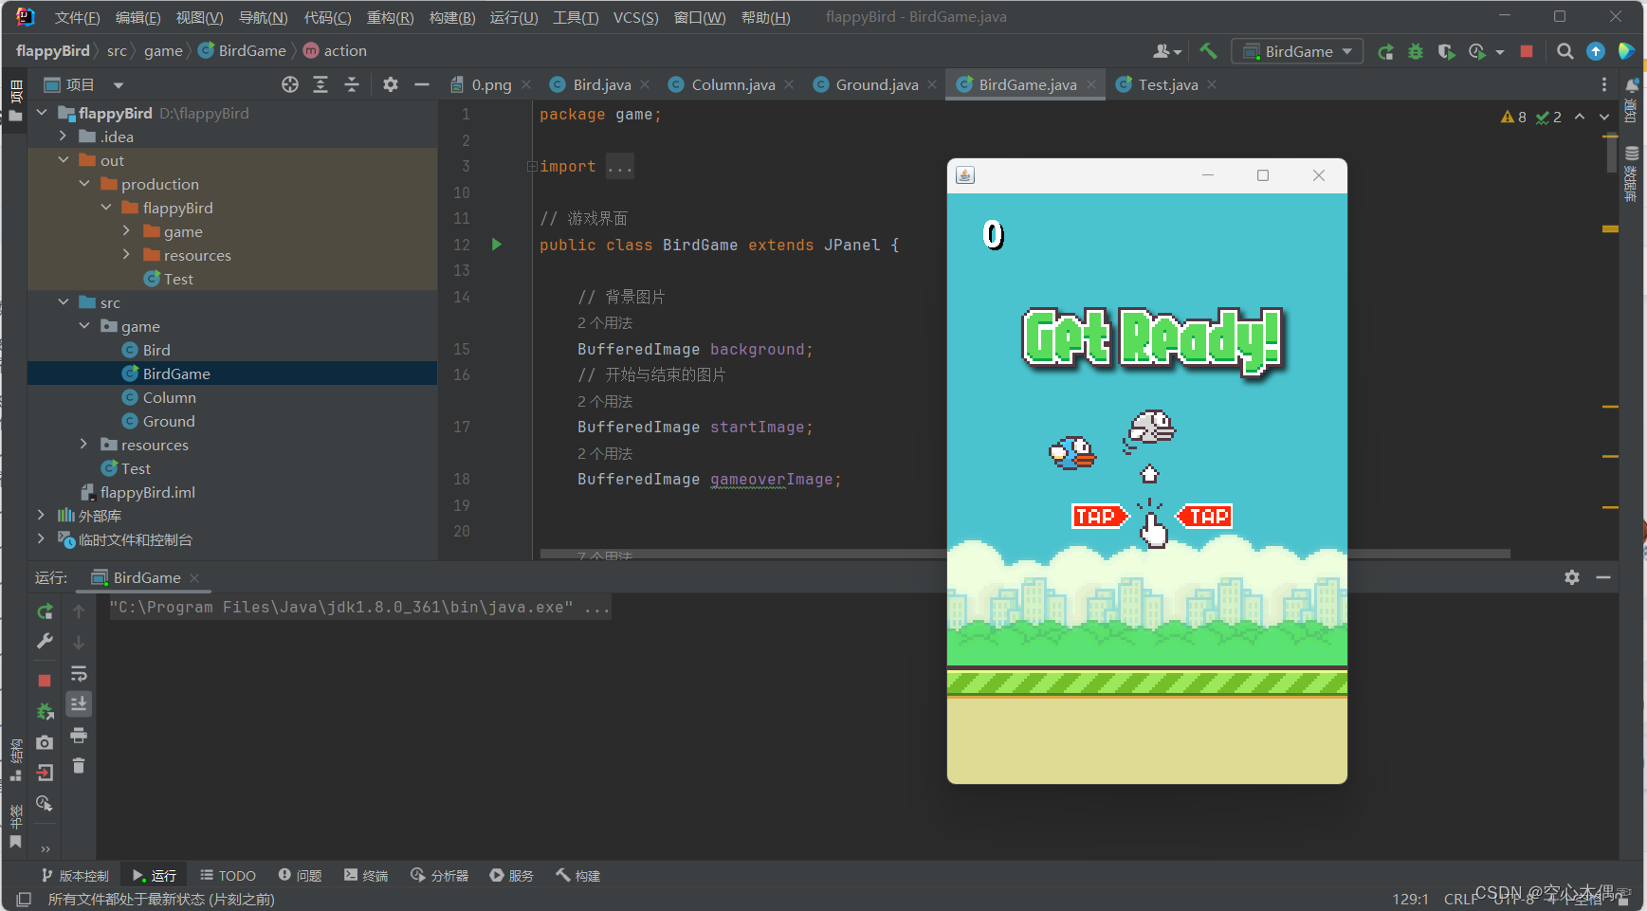1647x911 pixels.
Task: Collapse the flappyBird project root
Action: [x=42, y=113]
